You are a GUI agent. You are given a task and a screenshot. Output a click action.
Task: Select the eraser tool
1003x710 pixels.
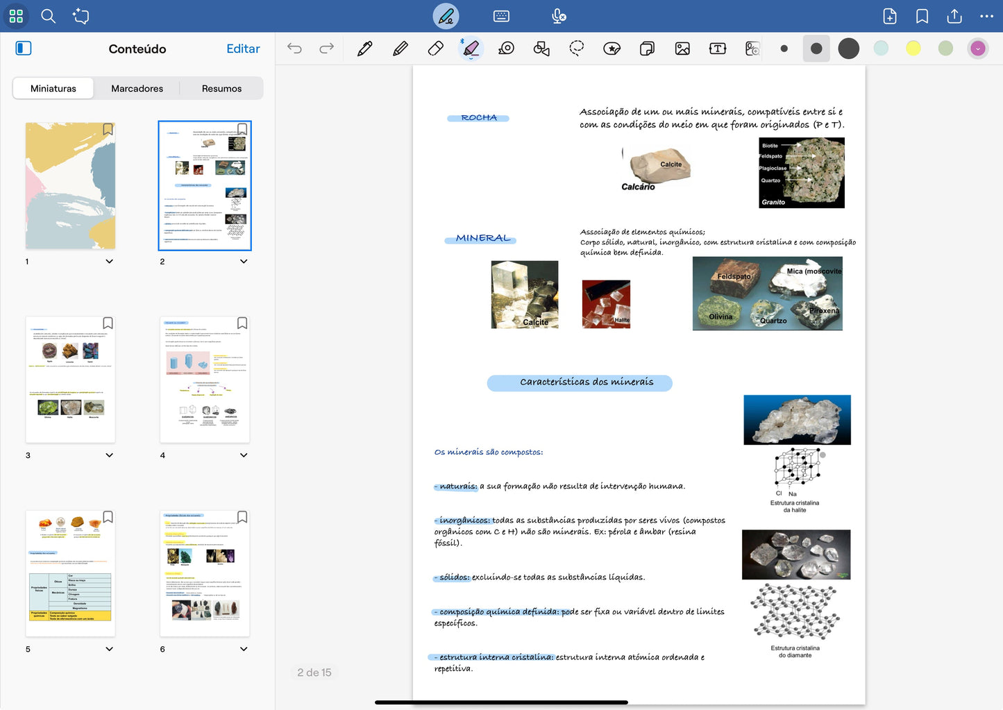[436, 49]
